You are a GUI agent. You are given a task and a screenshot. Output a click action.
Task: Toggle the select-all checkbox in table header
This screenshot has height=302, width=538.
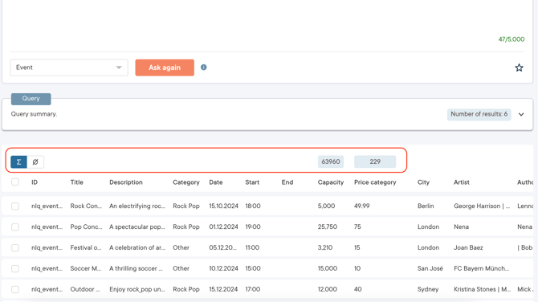coord(15,182)
